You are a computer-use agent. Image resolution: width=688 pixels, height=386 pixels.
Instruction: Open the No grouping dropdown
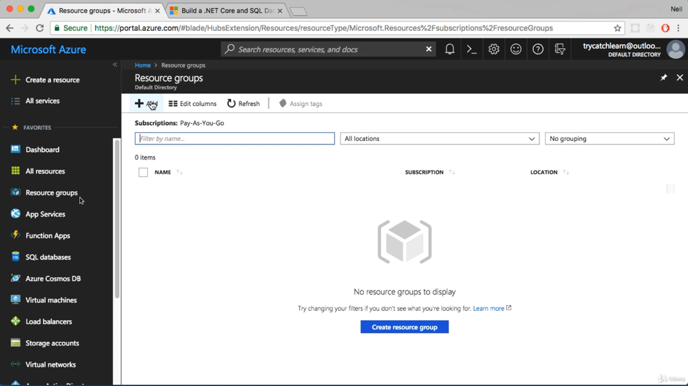(x=610, y=138)
